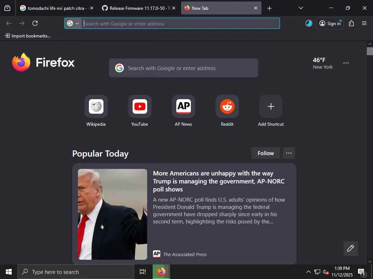Open the Reddit shortcut
This screenshot has height=279, width=373.
(227, 111)
